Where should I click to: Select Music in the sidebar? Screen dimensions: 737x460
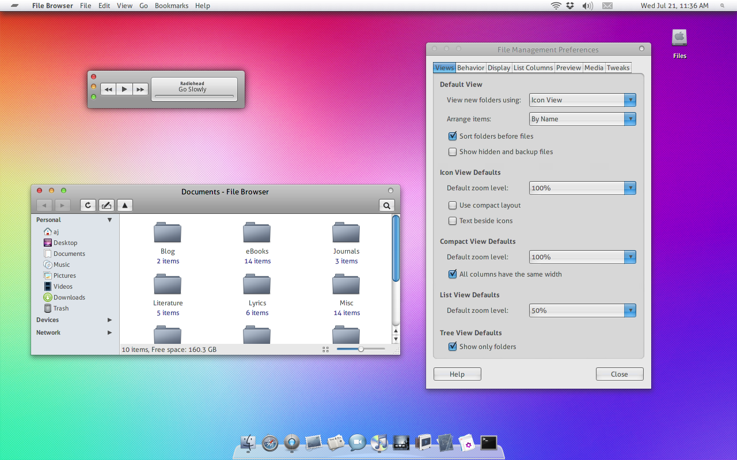(57, 264)
